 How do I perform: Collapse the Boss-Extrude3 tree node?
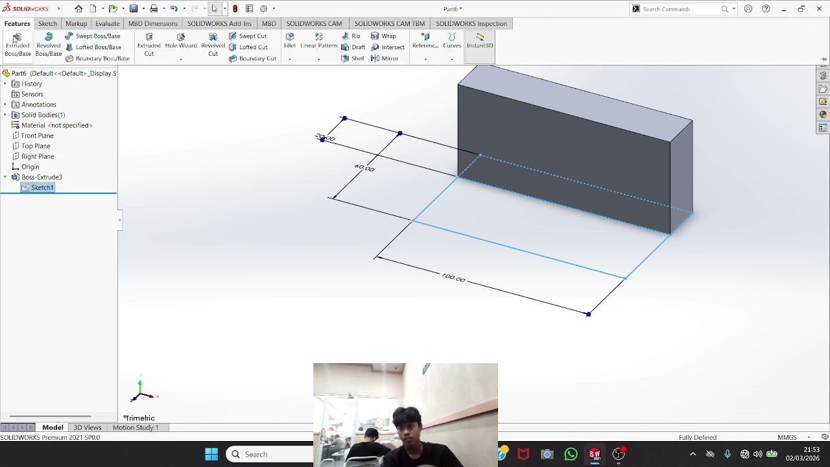5,177
